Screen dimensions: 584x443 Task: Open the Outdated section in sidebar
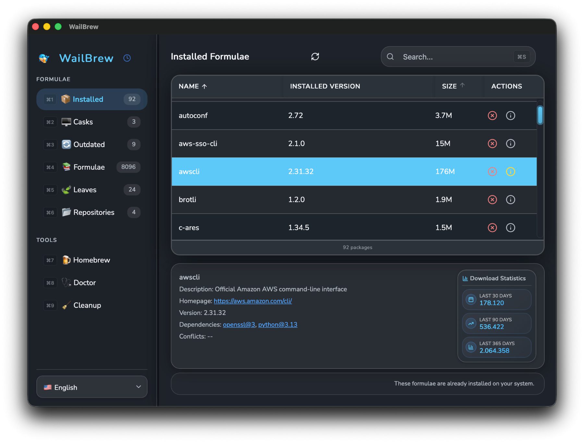pyautogui.click(x=89, y=145)
